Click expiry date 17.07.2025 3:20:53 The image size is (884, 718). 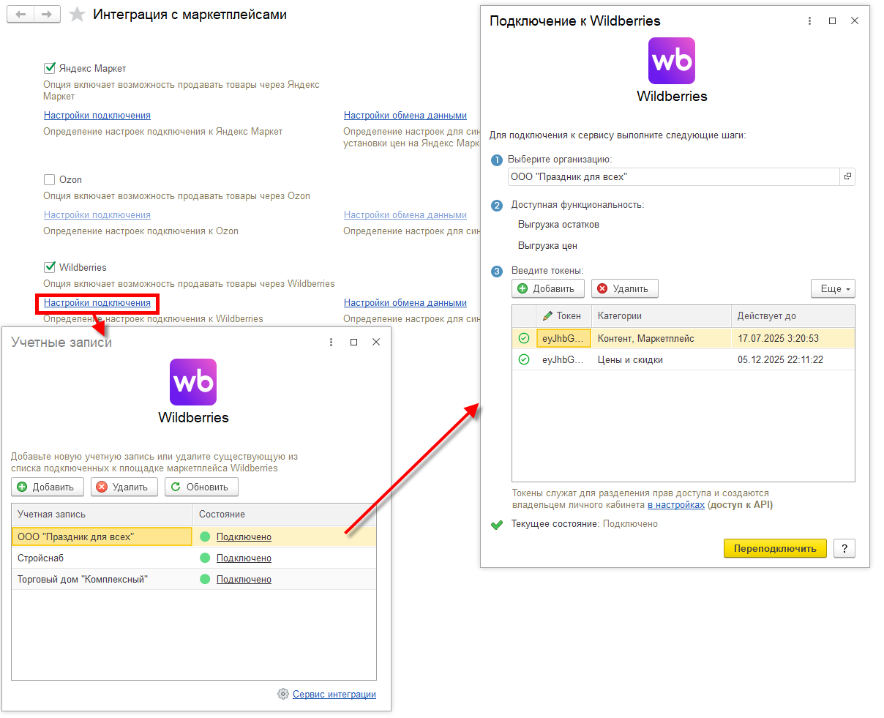793,338
